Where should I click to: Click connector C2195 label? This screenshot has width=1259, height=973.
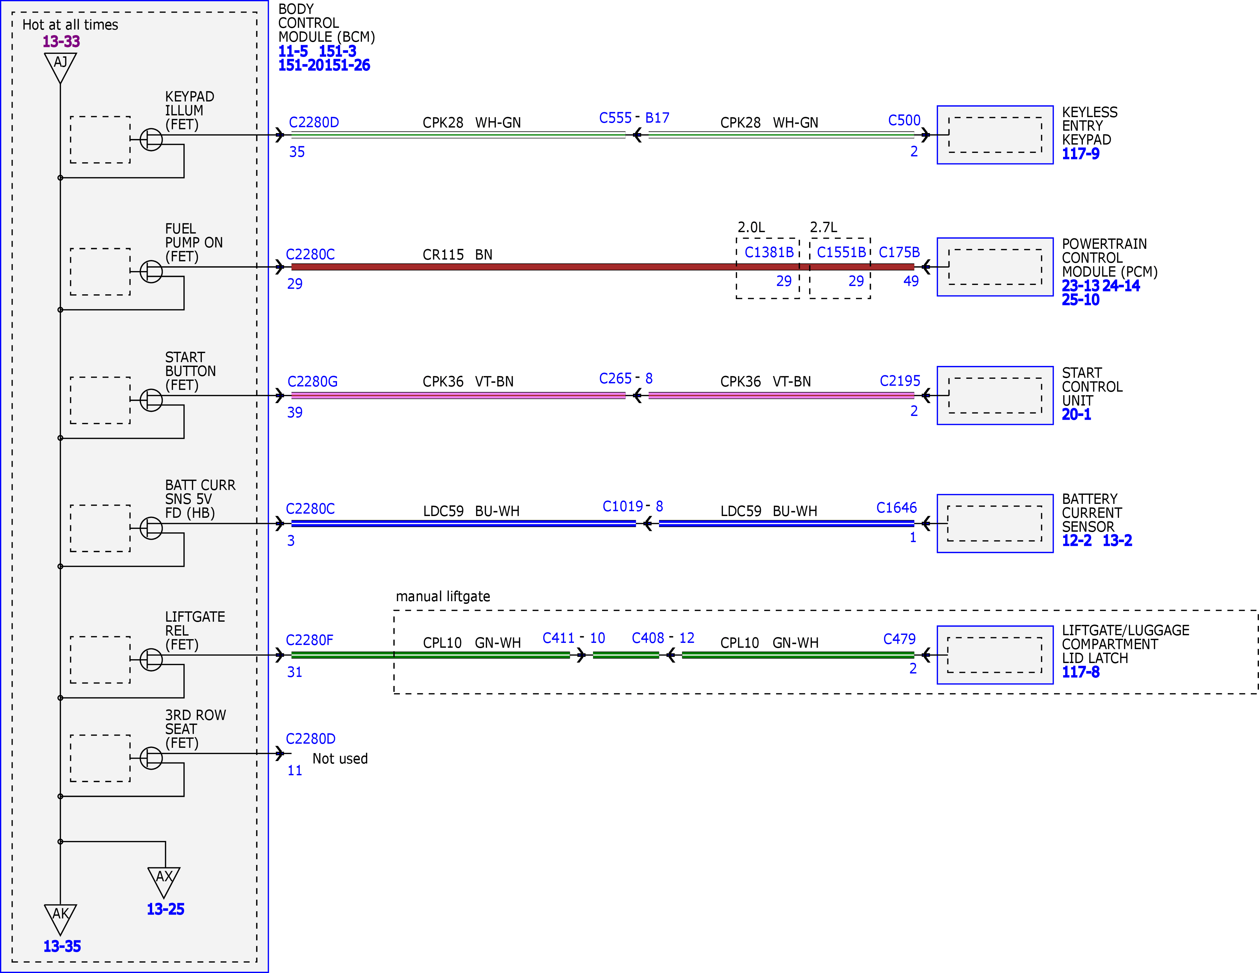(x=900, y=381)
